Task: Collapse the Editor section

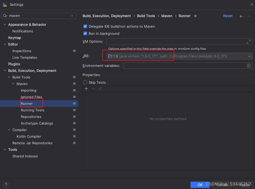Action: 5,44
